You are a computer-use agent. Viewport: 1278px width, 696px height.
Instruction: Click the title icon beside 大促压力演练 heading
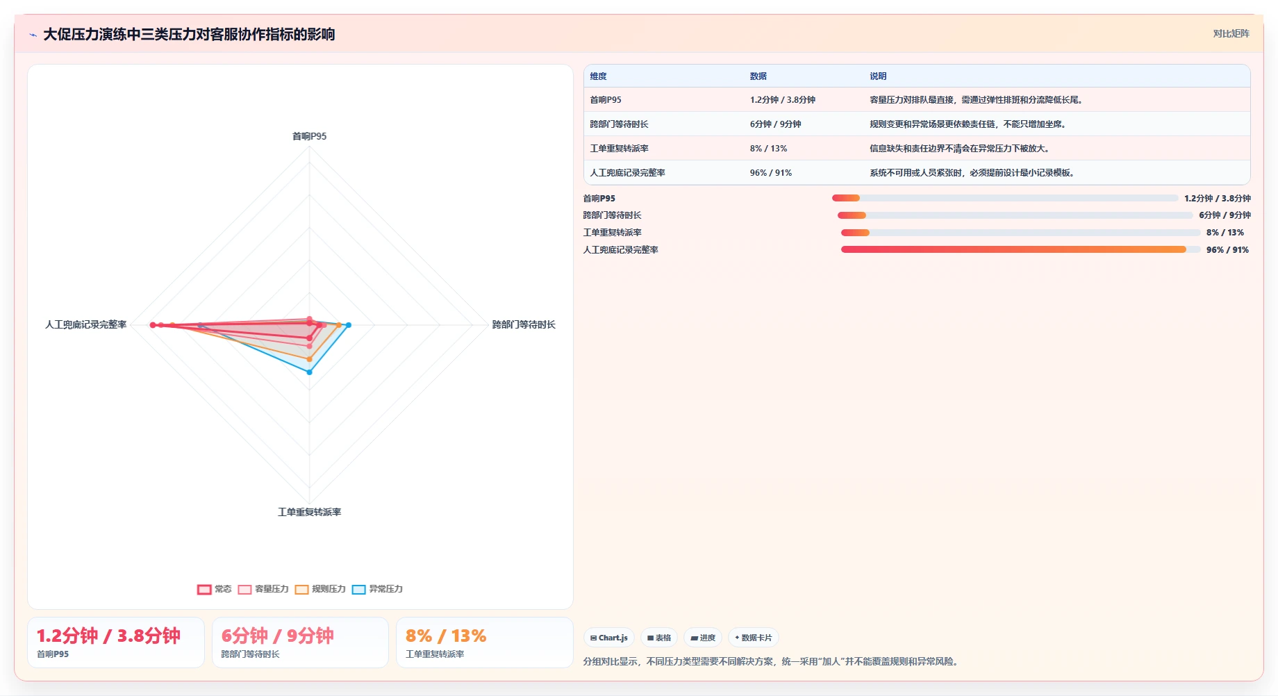click(33, 35)
